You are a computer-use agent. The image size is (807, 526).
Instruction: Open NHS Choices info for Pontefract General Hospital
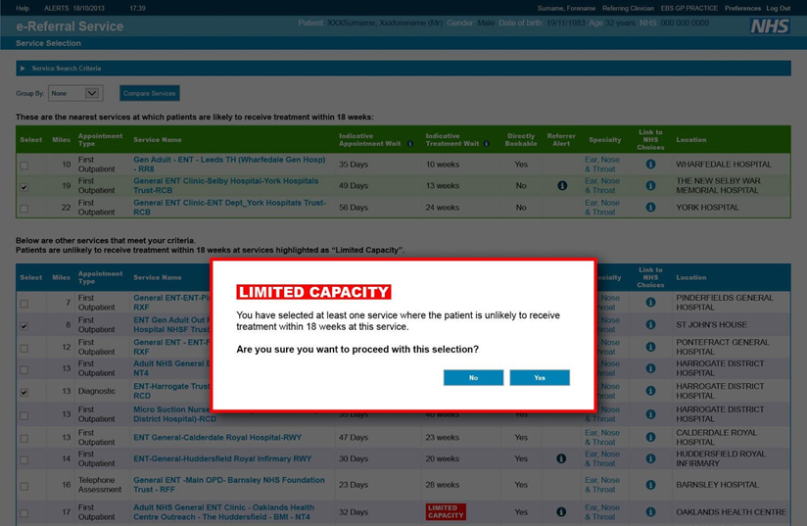coord(650,347)
